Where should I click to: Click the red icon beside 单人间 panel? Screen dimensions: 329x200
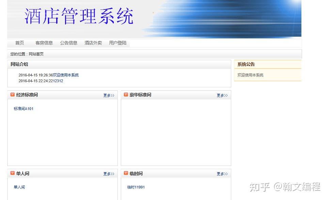[x=13, y=174]
